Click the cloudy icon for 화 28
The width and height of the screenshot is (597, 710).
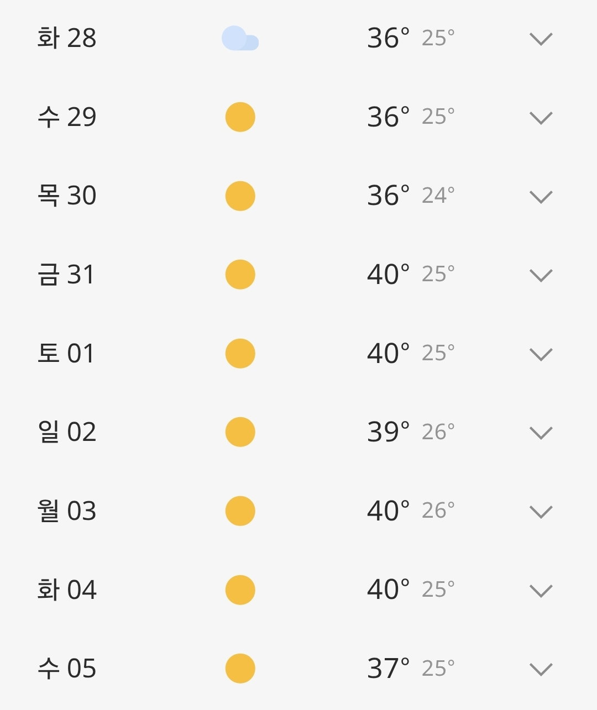[x=240, y=38]
